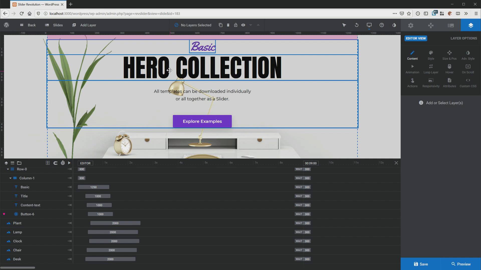The height and width of the screenshot is (270, 481).
Task: Duplicate layer with copy icon
Action: click(220, 25)
